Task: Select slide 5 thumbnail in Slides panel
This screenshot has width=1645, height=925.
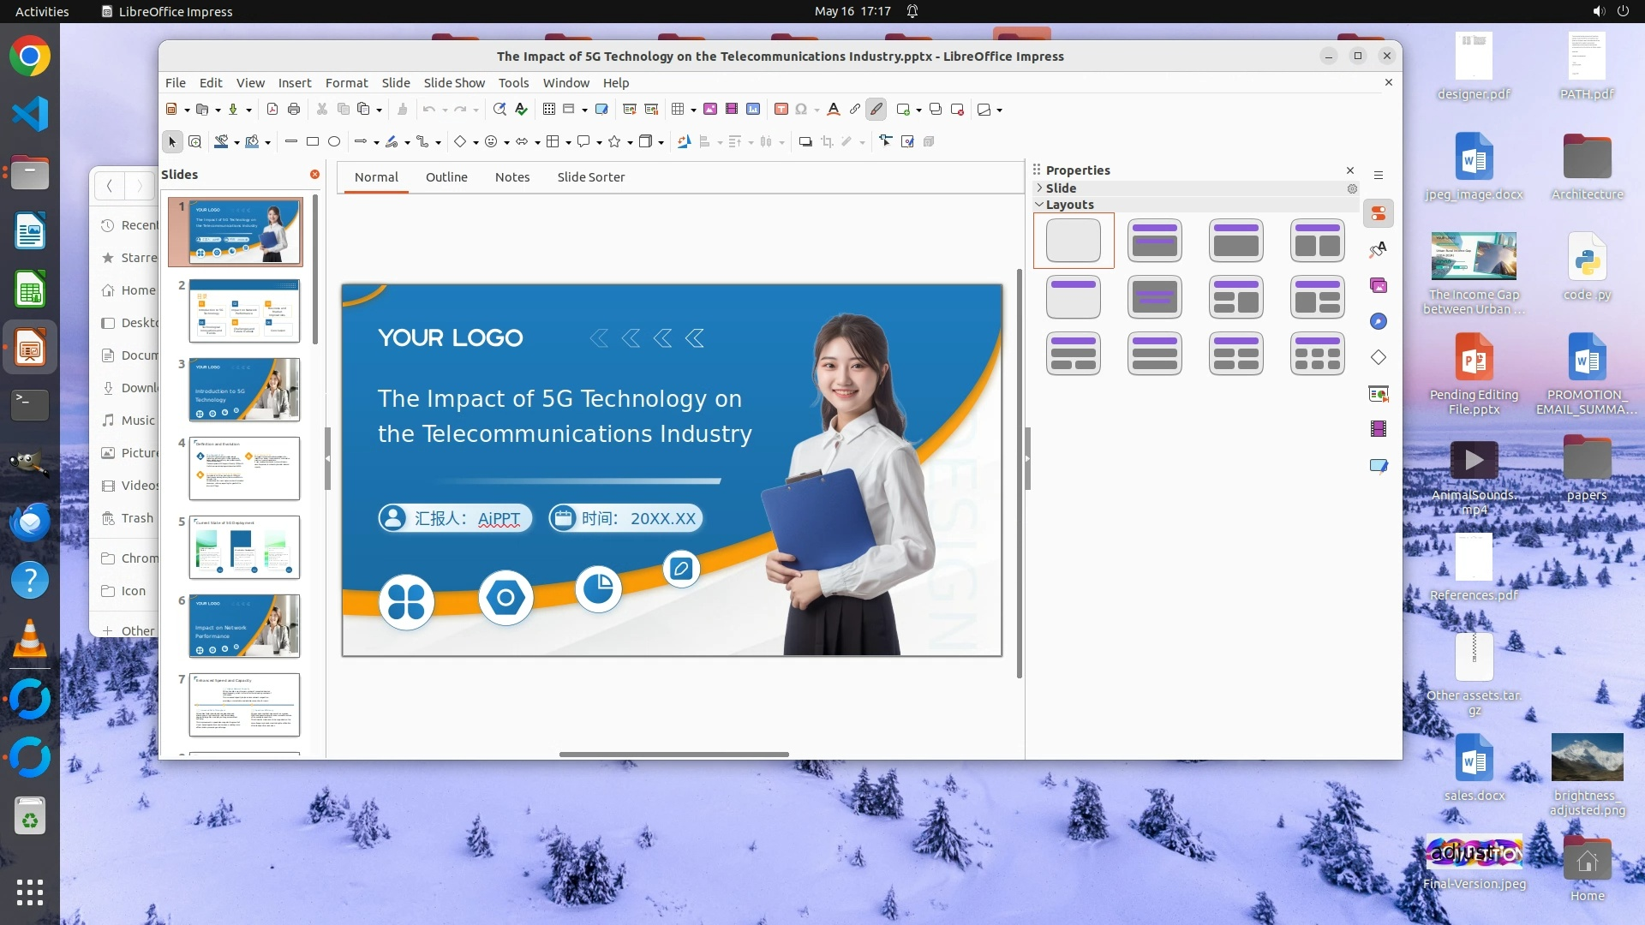Action: 244,547
